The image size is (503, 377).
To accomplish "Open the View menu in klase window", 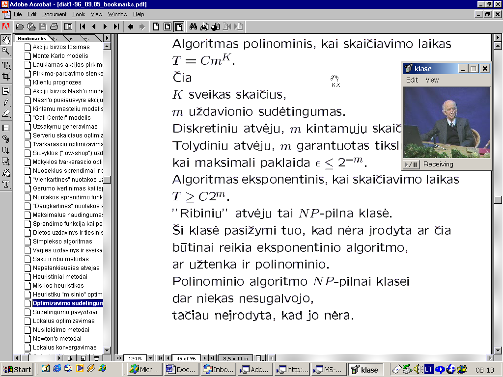I will tap(432, 80).
